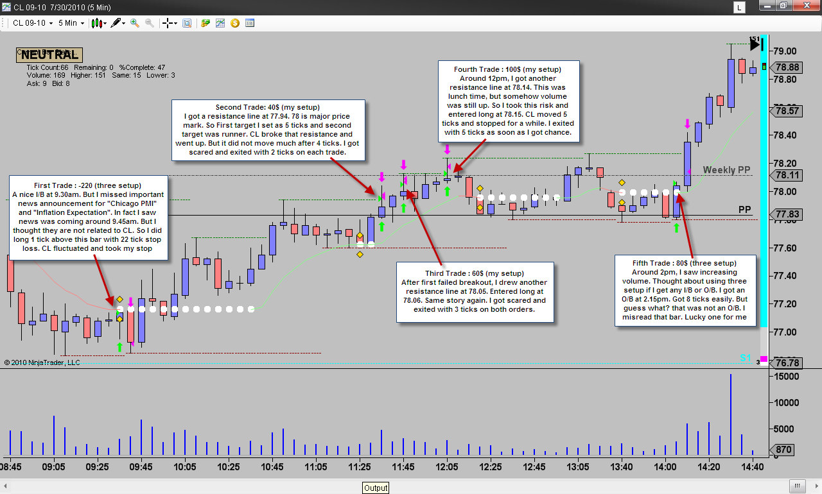The height and width of the screenshot is (494, 822).
Task: Click the © 2010 NinjaTrader, LLC text
Action: pos(42,362)
